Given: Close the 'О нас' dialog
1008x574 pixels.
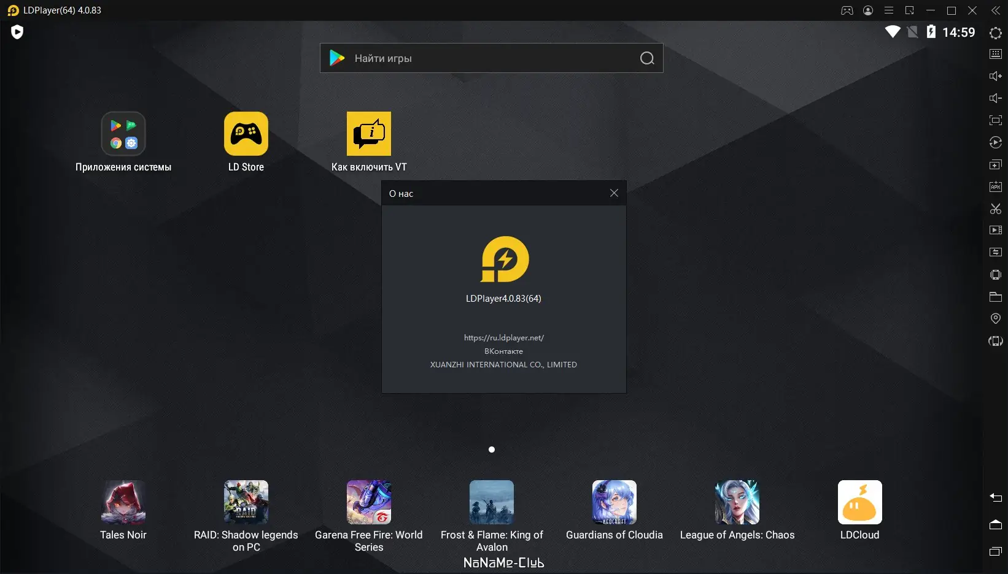Looking at the screenshot, I should (614, 193).
